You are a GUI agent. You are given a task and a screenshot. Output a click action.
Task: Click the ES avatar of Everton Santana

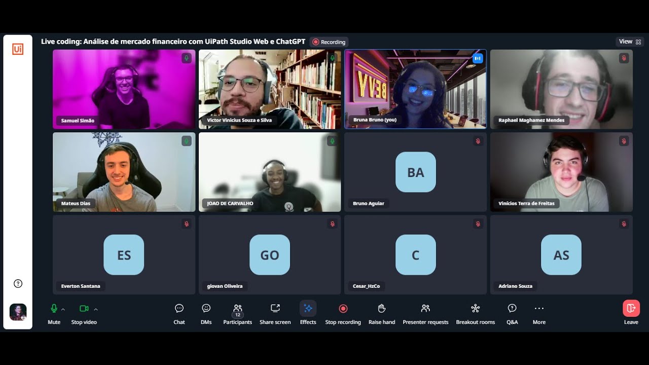point(124,254)
